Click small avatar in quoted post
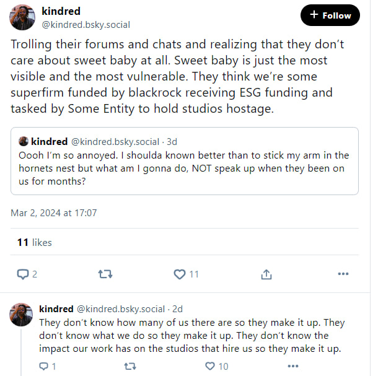The width and height of the screenshot is (378, 376). 24,141
